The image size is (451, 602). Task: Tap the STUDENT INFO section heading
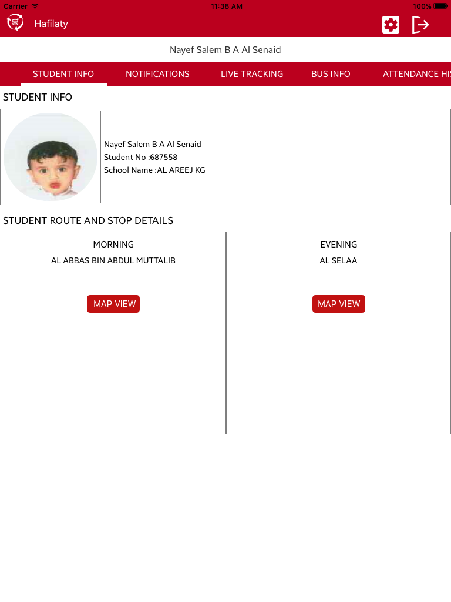38,97
